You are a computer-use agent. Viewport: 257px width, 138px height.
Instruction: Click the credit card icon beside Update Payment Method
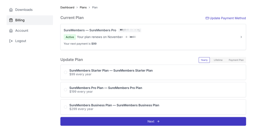(x=207, y=18)
